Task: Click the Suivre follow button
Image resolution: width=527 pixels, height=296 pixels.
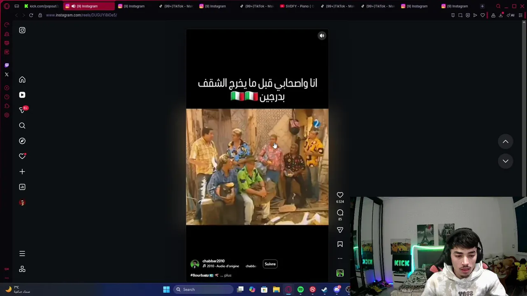Action: [270, 264]
